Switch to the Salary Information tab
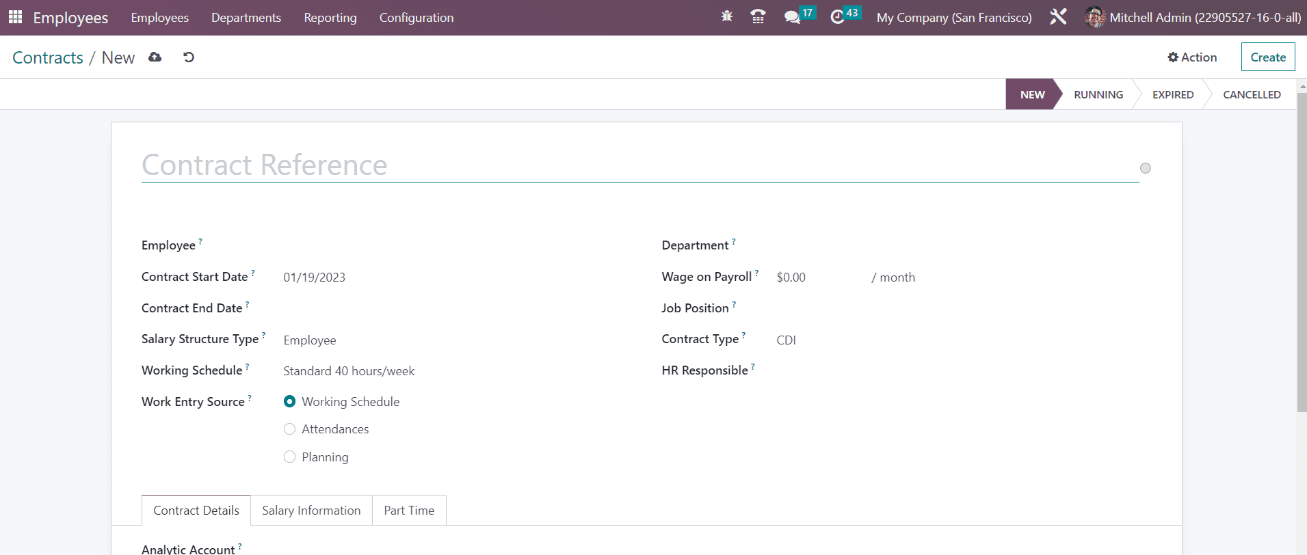The image size is (1307, 555). click(x=311, y=511)
